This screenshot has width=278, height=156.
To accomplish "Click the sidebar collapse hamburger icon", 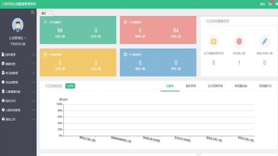I will click(33, 13).
